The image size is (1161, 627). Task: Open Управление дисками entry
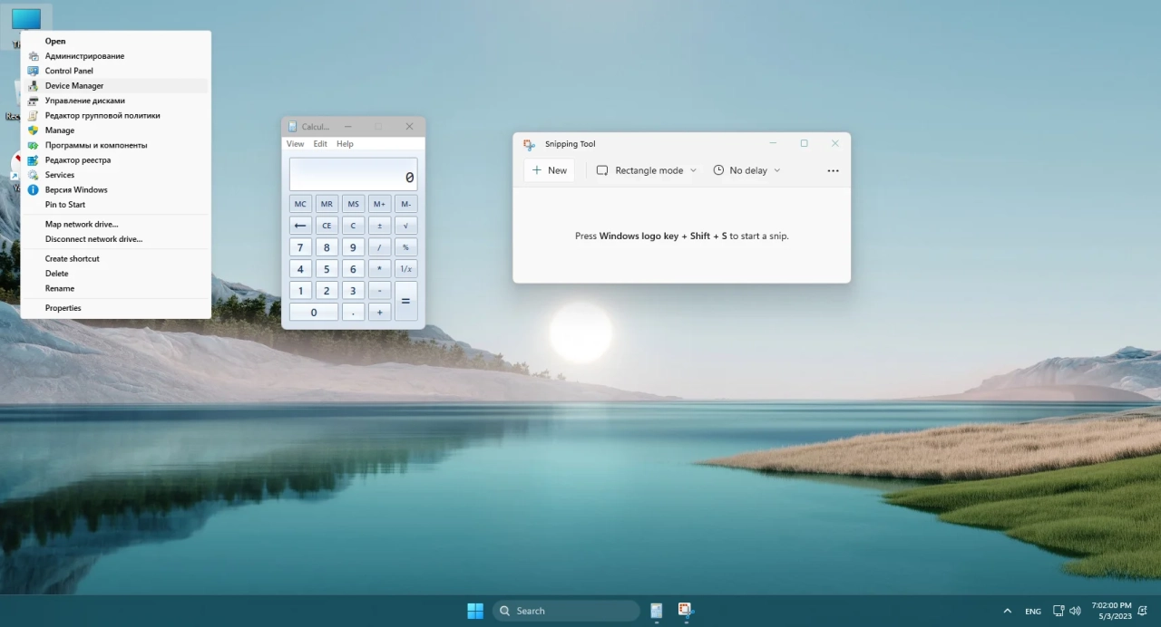pyautogui.click(x=116, y=101)
